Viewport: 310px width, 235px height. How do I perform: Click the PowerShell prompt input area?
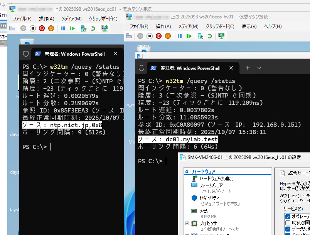click(169, 161)
